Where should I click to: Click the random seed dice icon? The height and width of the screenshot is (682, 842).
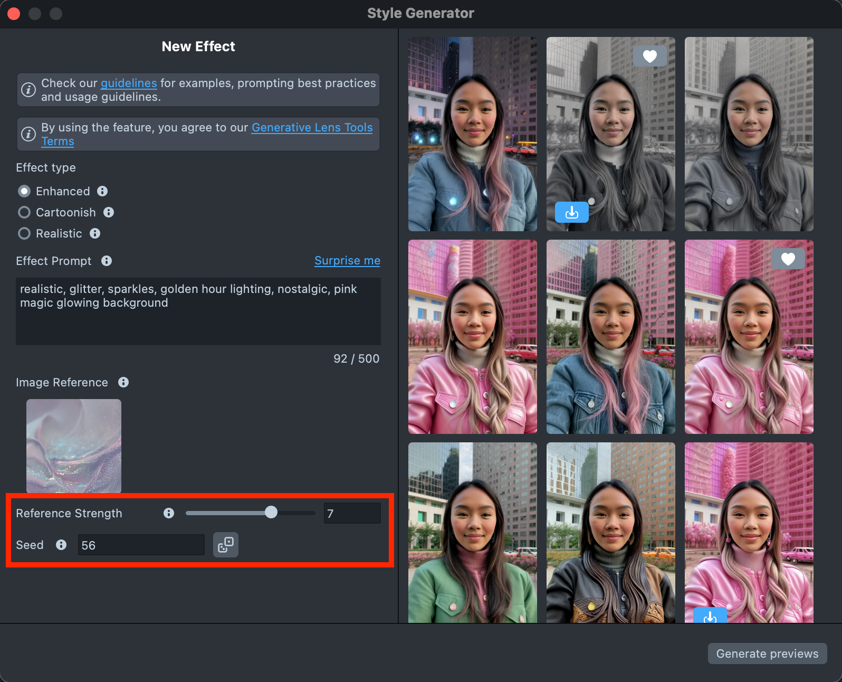point(226,545)
